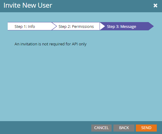SEND the user invitation
This screenshot has width=162, height=134.
pos(146,128)
